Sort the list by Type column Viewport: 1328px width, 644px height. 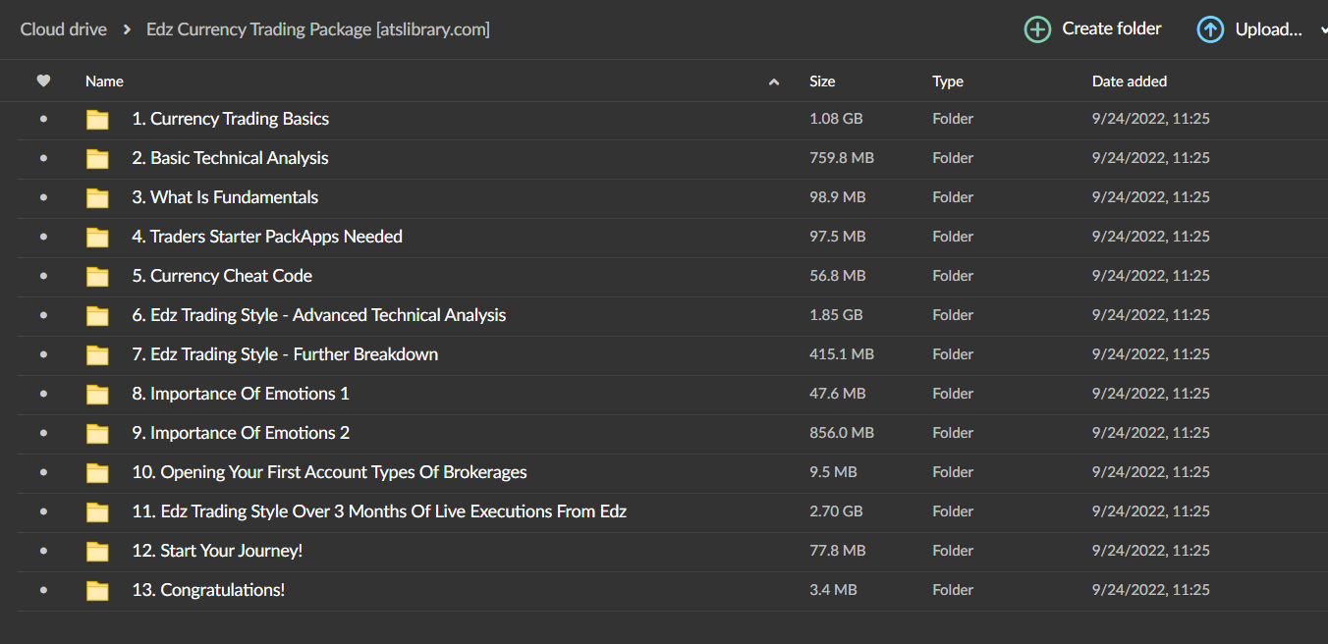947,81
